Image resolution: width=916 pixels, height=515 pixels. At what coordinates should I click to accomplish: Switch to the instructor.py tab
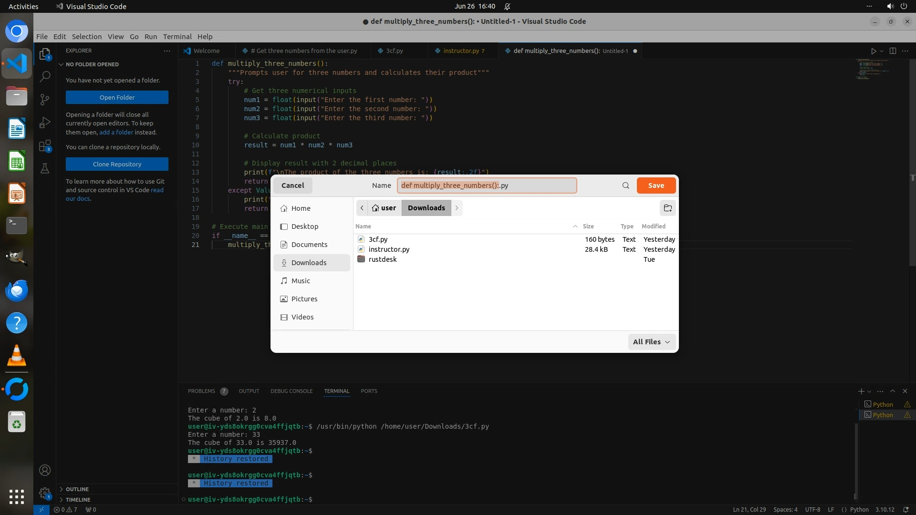tap(460, 51)
